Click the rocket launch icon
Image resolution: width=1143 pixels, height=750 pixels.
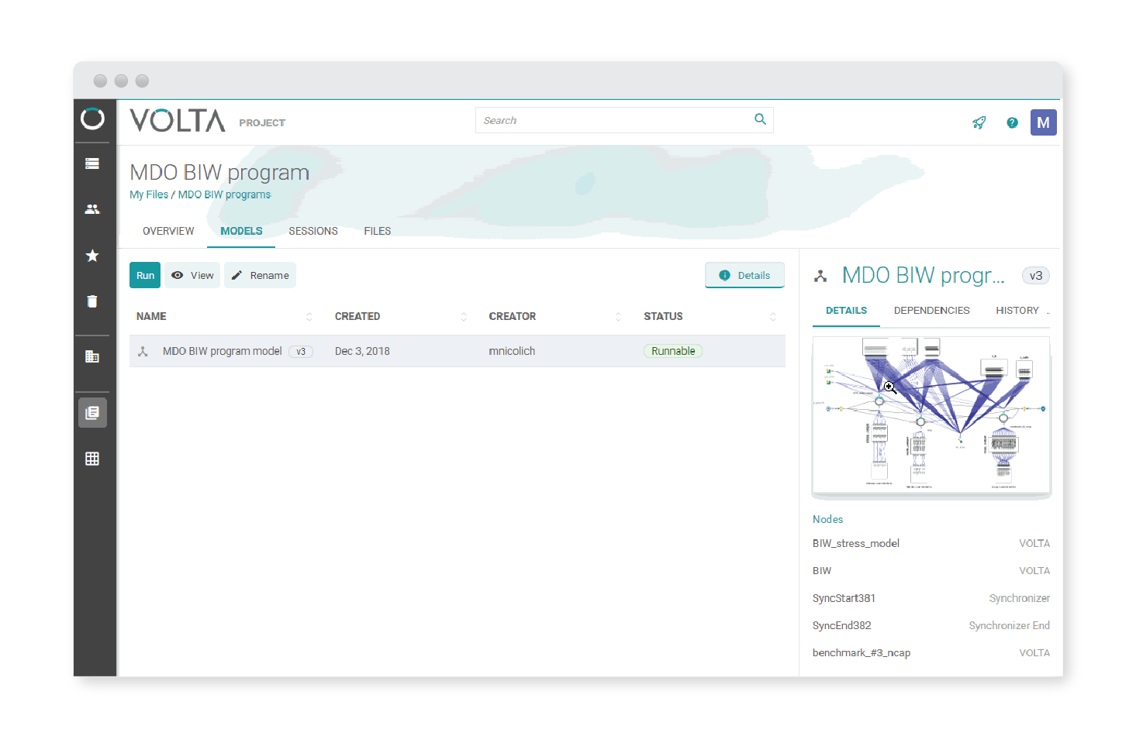pos(979,122)
